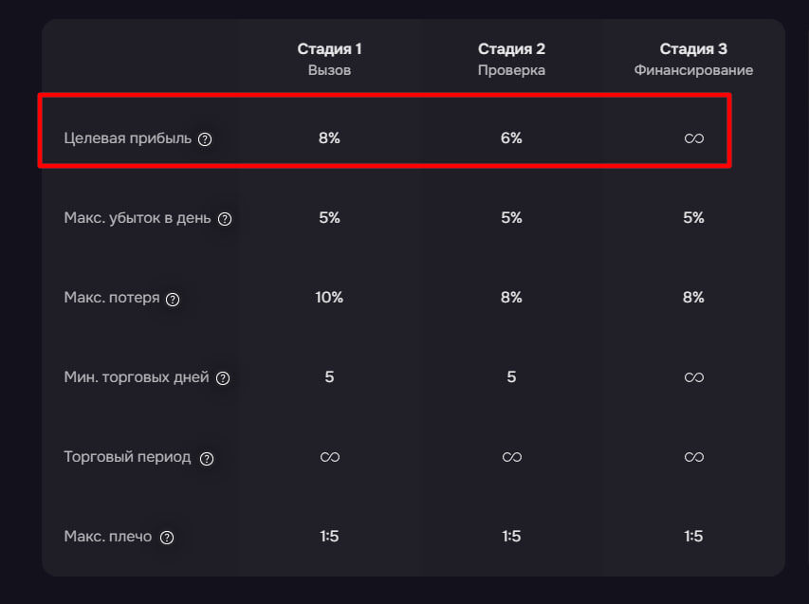Click help icon next to Целевая прибыль
Screen dimensions: 809x604
(205, 139)
